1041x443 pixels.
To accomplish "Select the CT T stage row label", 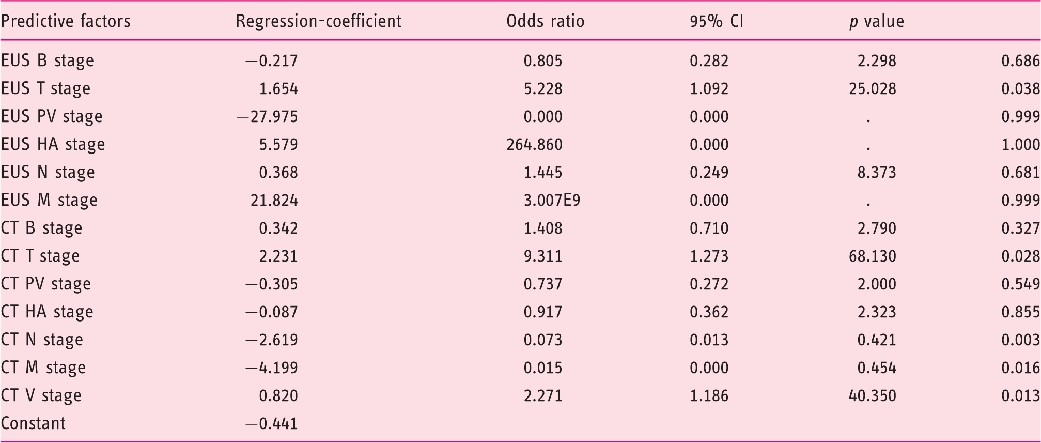I will pos(40,256).
